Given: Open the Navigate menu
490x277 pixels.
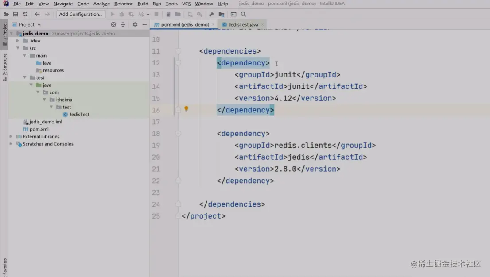Looking at the screenshot, I should tap(63, 4).
